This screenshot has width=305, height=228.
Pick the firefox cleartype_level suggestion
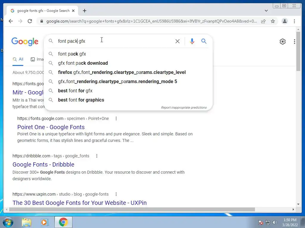click(128, 72)
